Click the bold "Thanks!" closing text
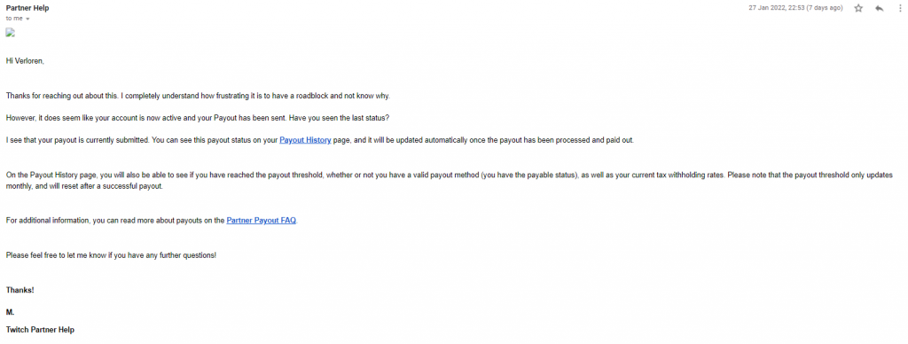908x344 pixels. 20,290
